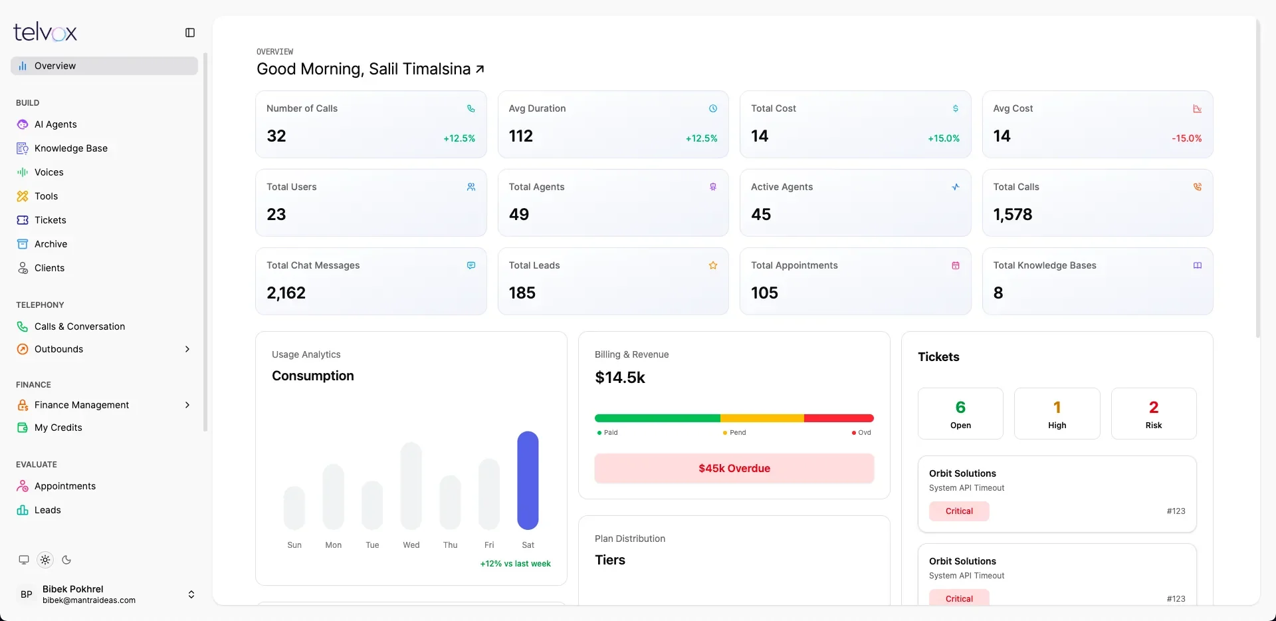Switch to dark theme moon icon
1276x621 pixels.
66,560
